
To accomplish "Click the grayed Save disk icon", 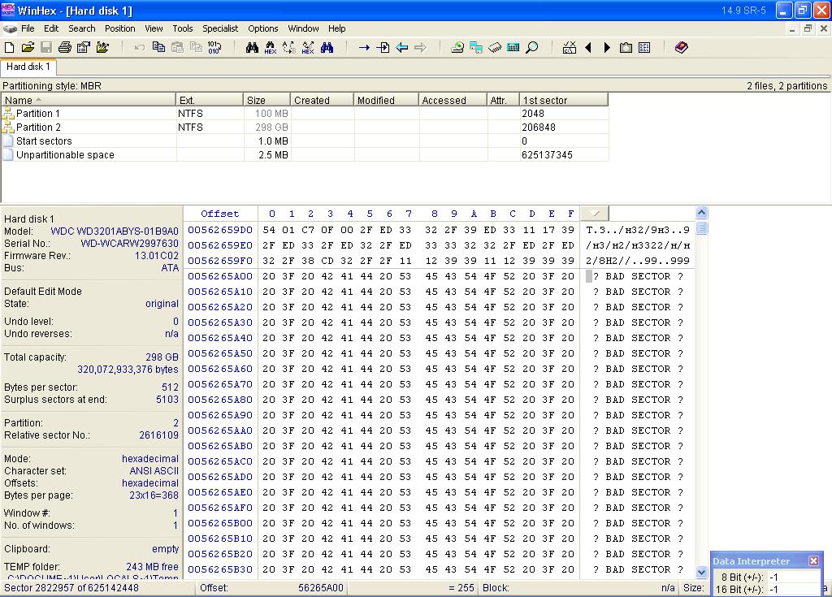I will coord(46,48).
